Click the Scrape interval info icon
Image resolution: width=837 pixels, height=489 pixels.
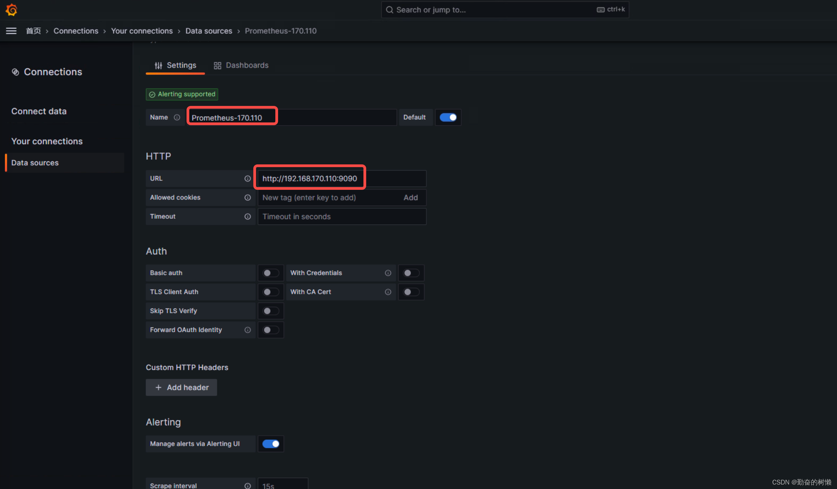pyautogui.click(x=247, y=486)
